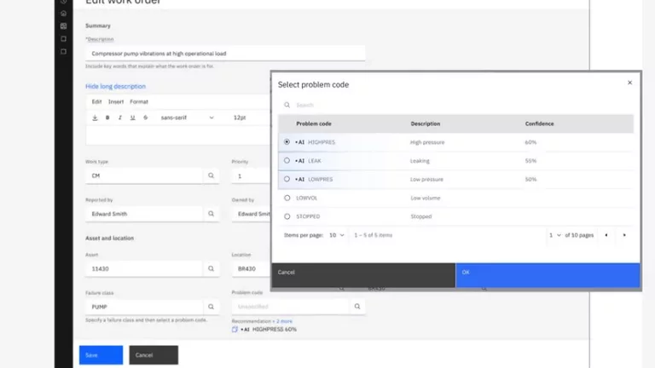Click the Asset field lookup icon

[x=212, y=268]
